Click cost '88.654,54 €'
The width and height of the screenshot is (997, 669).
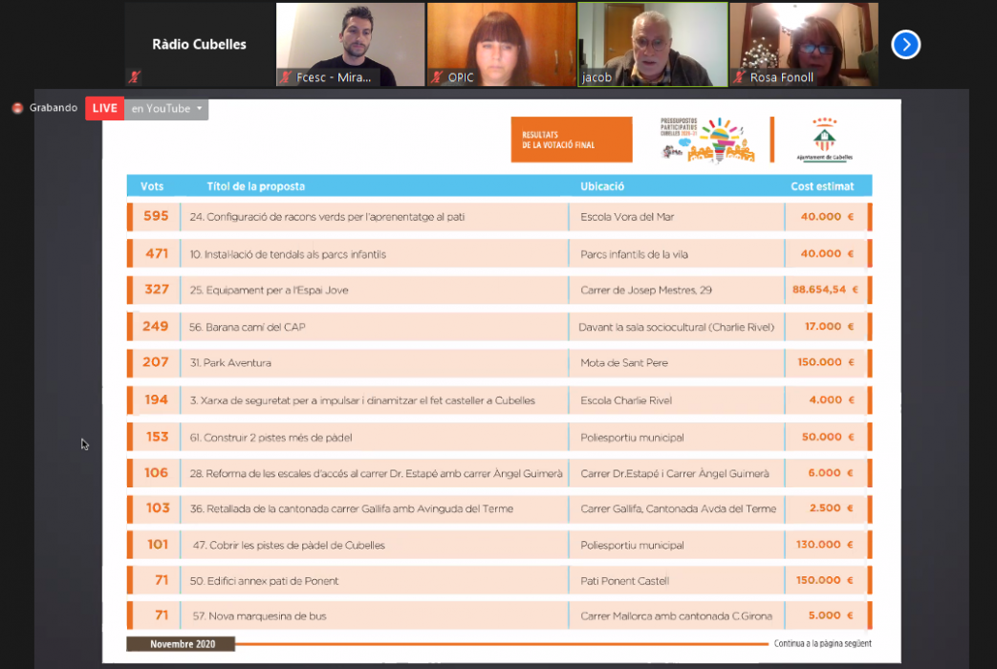825,290
